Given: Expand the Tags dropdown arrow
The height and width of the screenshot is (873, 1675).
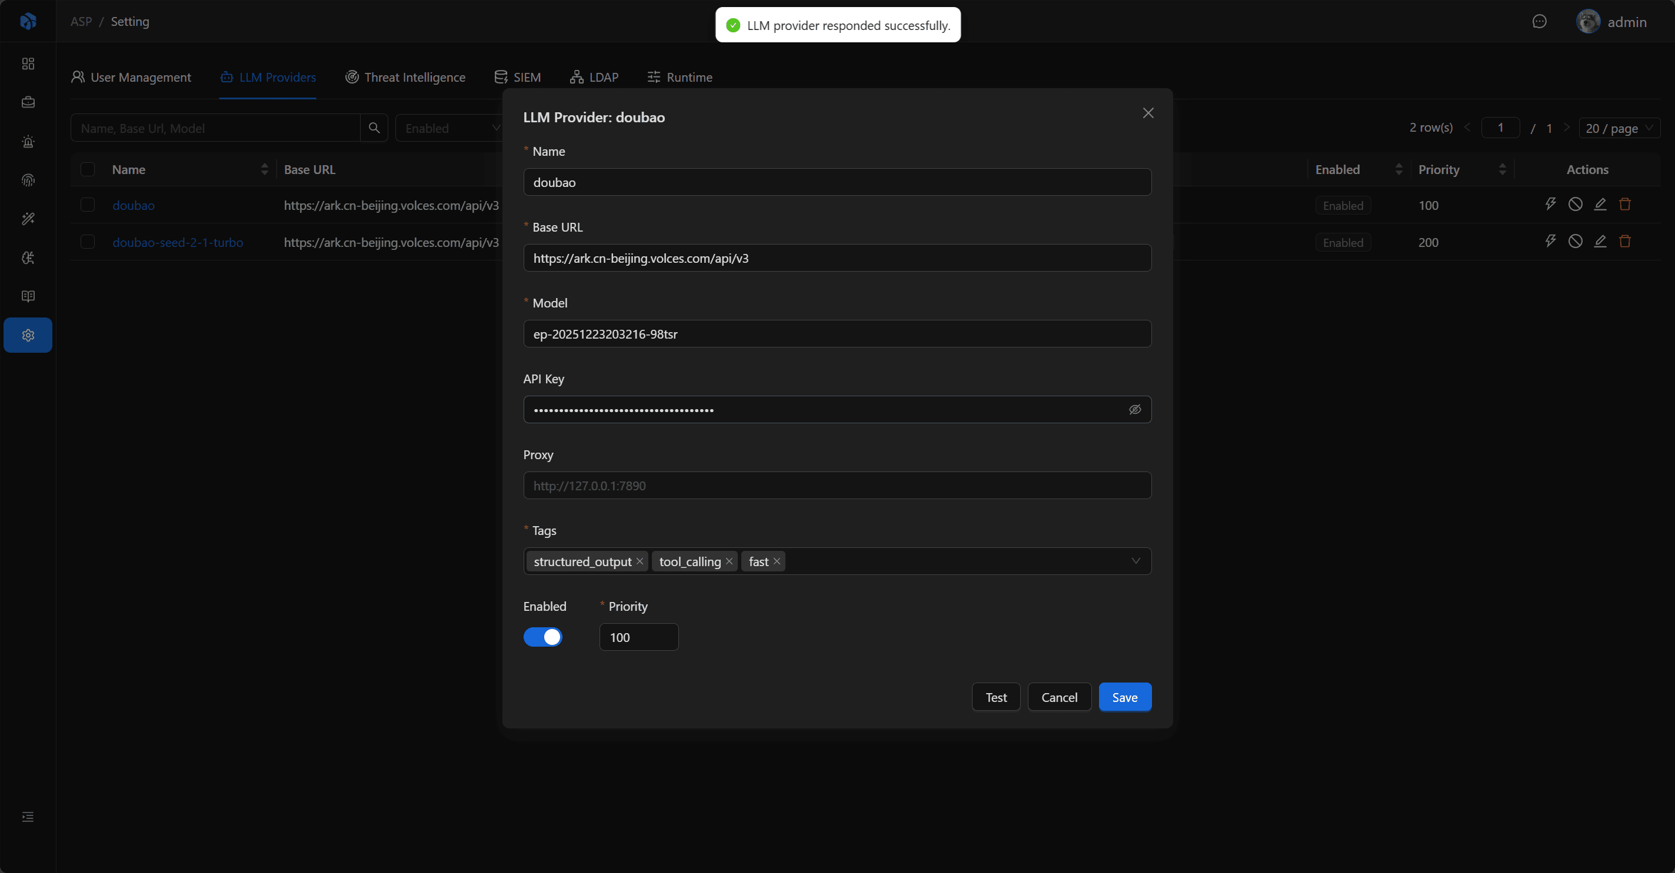Looking at the screenshot, I should 1135,561.
